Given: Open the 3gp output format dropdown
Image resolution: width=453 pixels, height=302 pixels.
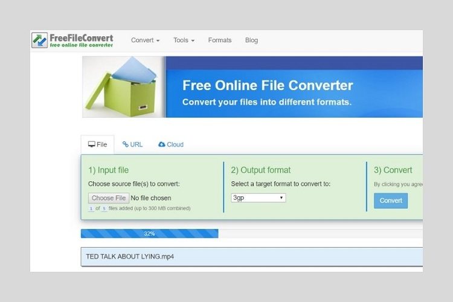Looking at the screenshot, I should pos(259,198).
